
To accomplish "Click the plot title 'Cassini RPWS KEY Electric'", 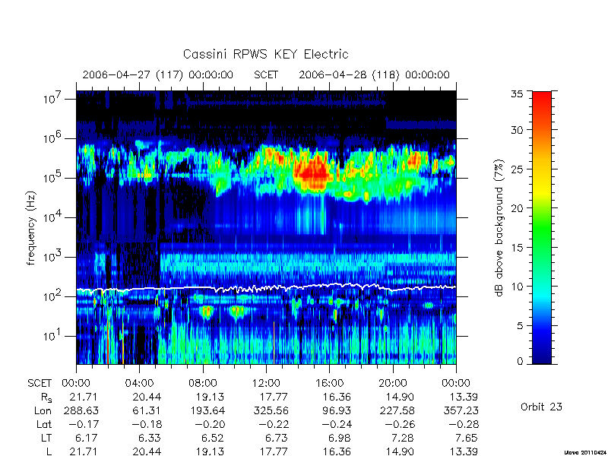I will coord(265,54).
